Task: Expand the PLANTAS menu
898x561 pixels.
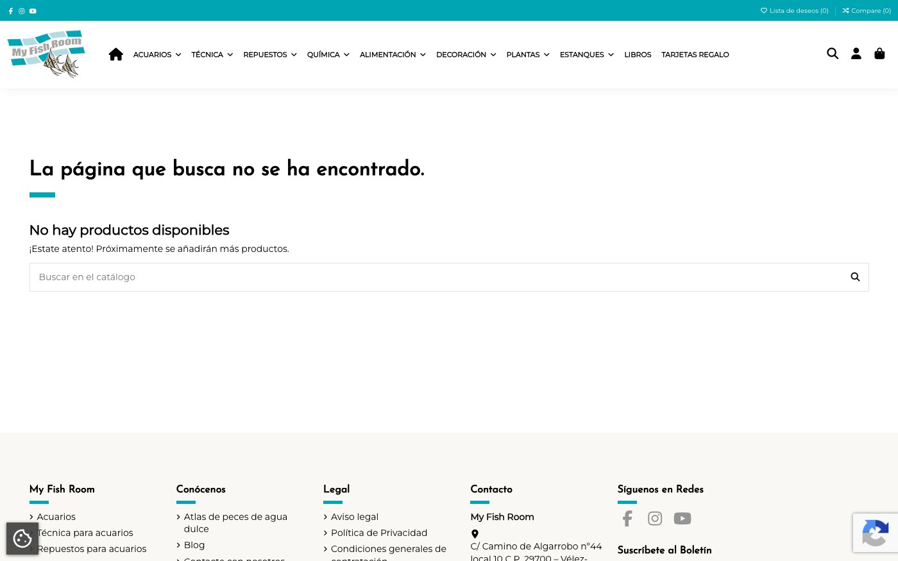Action: click(x=528, y=54)
